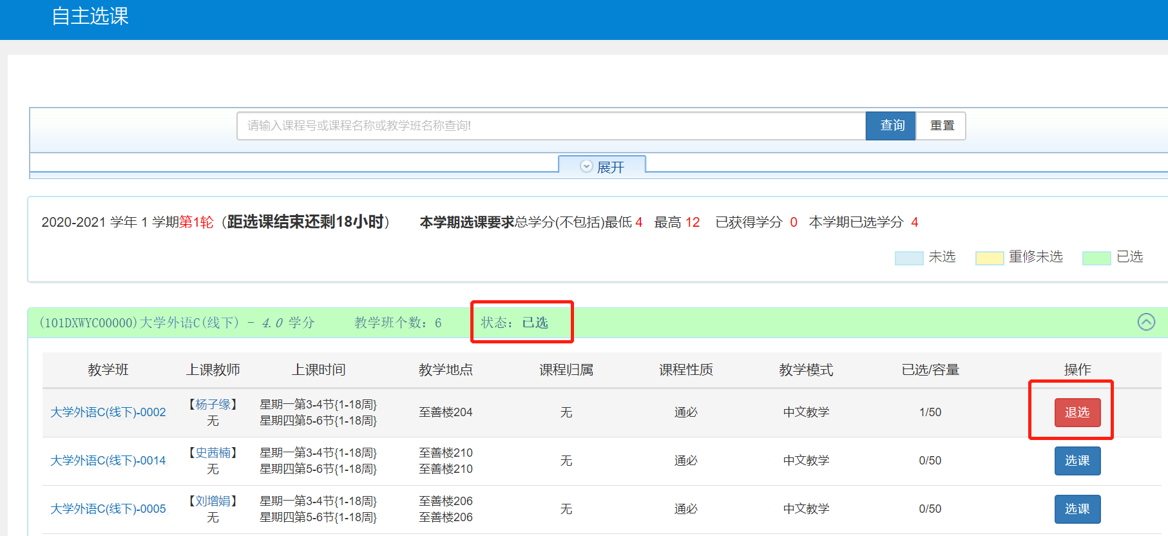Select course class 0014 with 选课 button
Image resolution: width=1168 pixels, height=536 pixels.
tap(1077, 461)
